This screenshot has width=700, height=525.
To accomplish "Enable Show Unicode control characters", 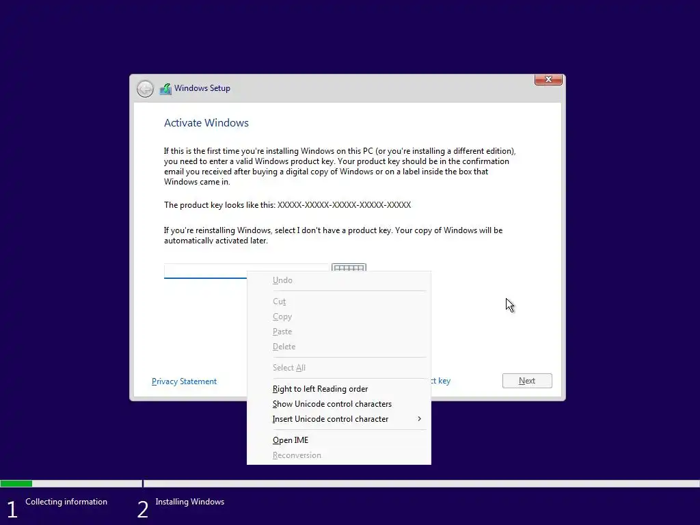I will click(338, 404).
